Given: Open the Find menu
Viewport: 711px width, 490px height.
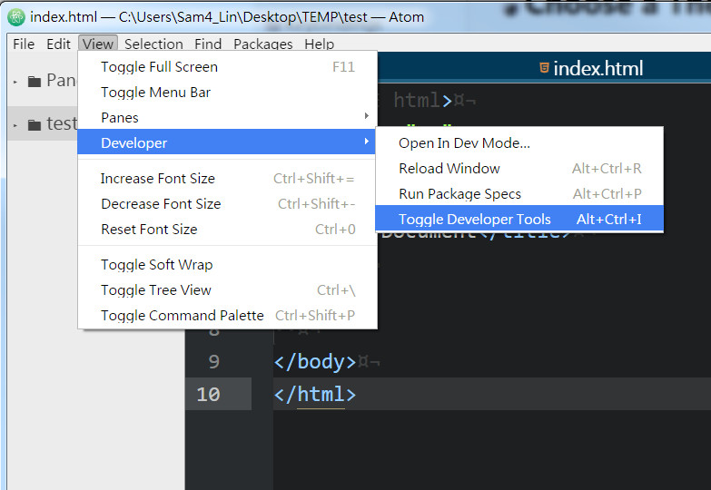Looking at the screenshot, I should tap(208, 44).
